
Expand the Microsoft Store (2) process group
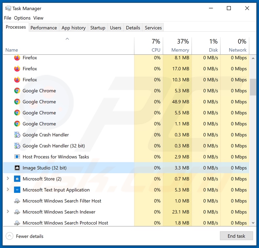[x=8, y=179]
